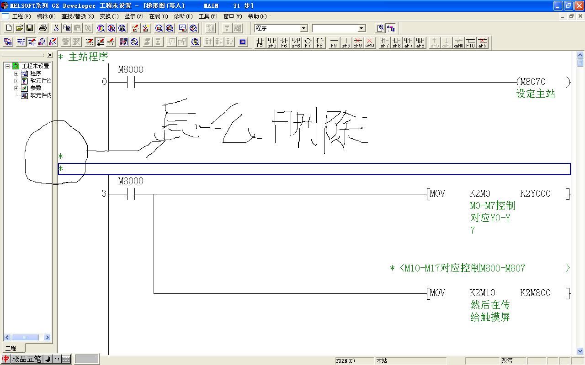Select the 工程 tab at panel bottom

(11, 348)
